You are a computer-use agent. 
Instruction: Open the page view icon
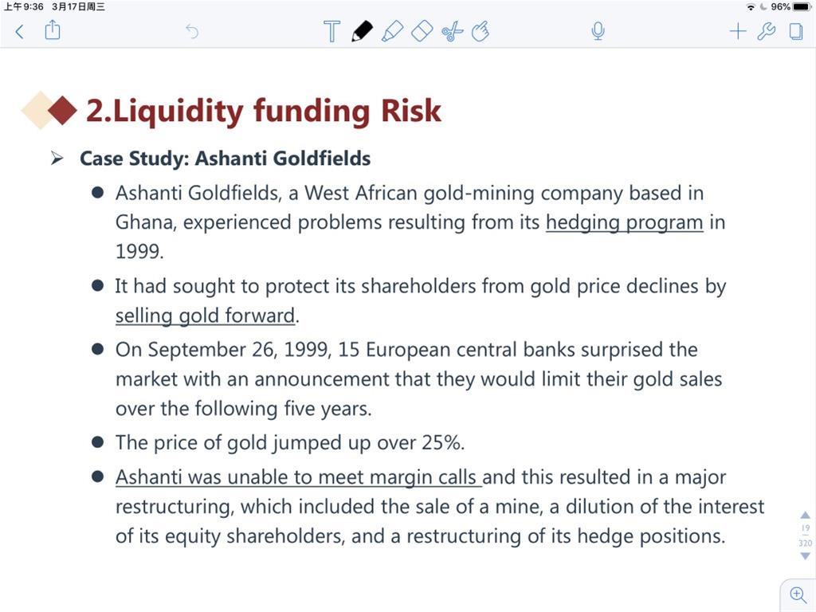796,31
